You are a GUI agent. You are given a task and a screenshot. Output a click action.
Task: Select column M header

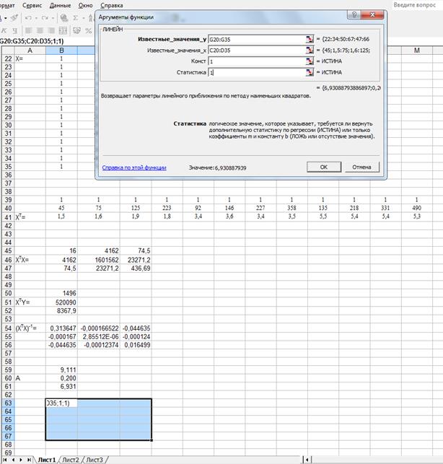pyautogui.click(x=416, y=51)
